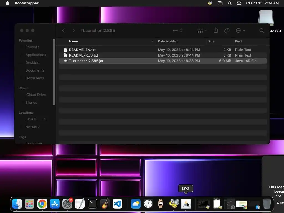Click the Finder sidebar scrollbar

click(x=54, y=72)
